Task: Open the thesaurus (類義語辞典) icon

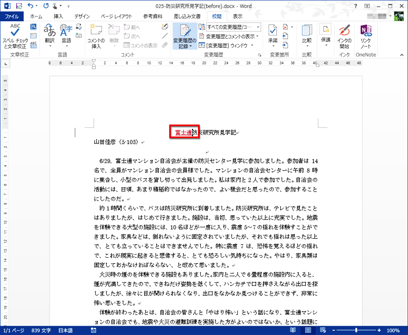Action: pyautogui.click(x=33, y=36)
